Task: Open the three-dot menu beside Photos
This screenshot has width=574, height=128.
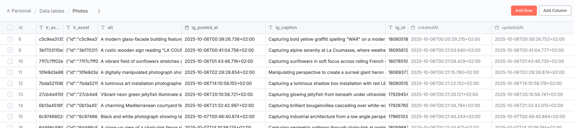Action: pyautogui.click(x=99, y=11)
